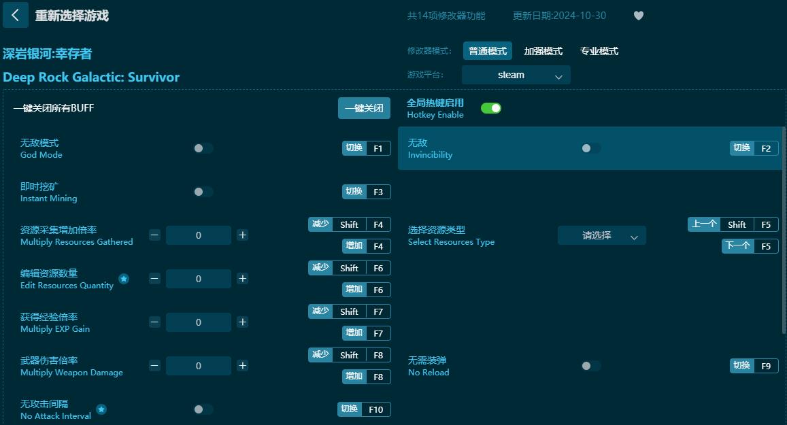Click star badge beside No Attack Interval
This screenshot has width=787, height=425.
pos(101,409)
